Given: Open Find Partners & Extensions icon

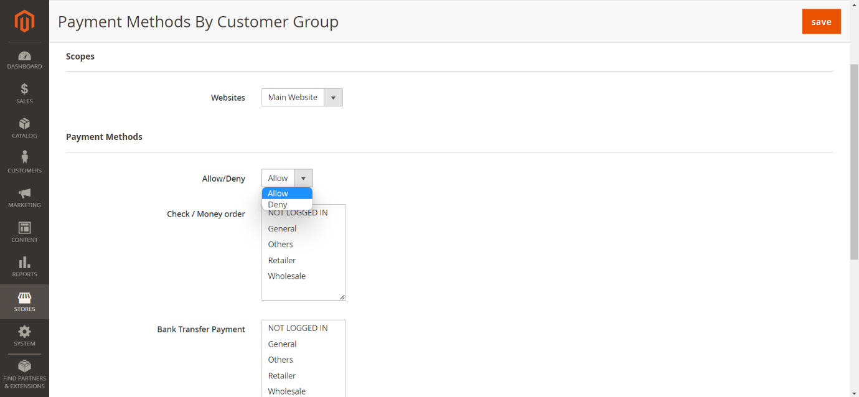Looking at the screenshot, I should [x=24, y=367].
